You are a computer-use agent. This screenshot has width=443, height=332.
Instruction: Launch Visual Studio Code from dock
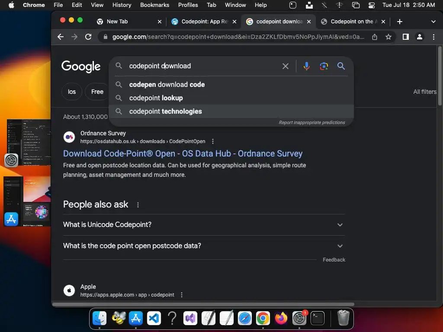154,319
